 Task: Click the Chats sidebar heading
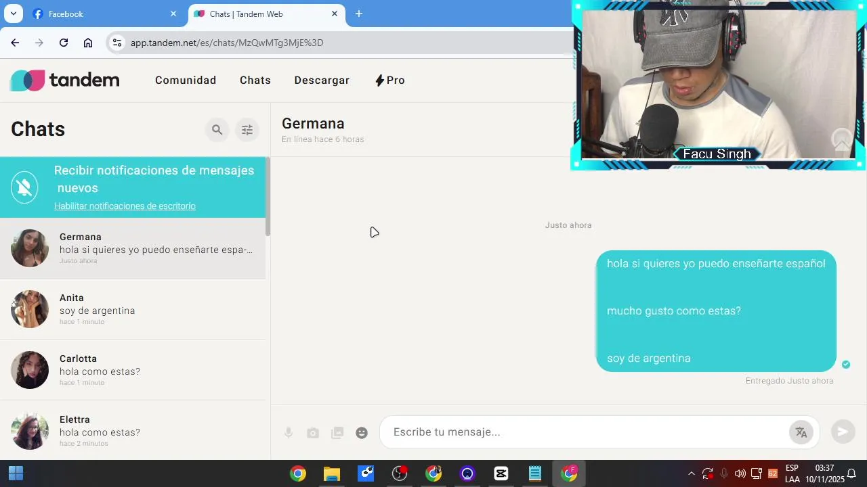click(x=38, y=129)
